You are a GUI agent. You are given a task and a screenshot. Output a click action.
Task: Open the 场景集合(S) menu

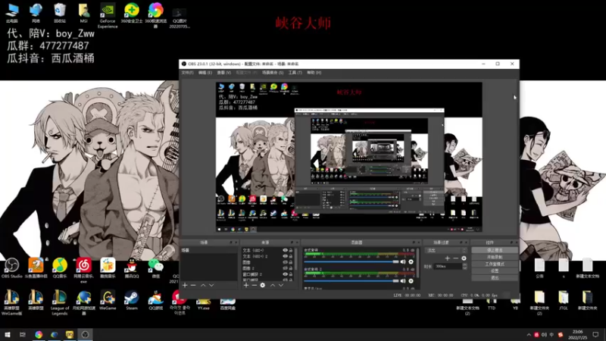click(x=273, y=73)
